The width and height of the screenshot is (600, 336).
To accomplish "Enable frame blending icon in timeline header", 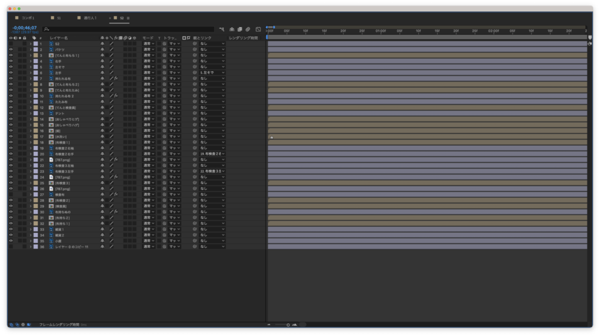I will (239, 29).
